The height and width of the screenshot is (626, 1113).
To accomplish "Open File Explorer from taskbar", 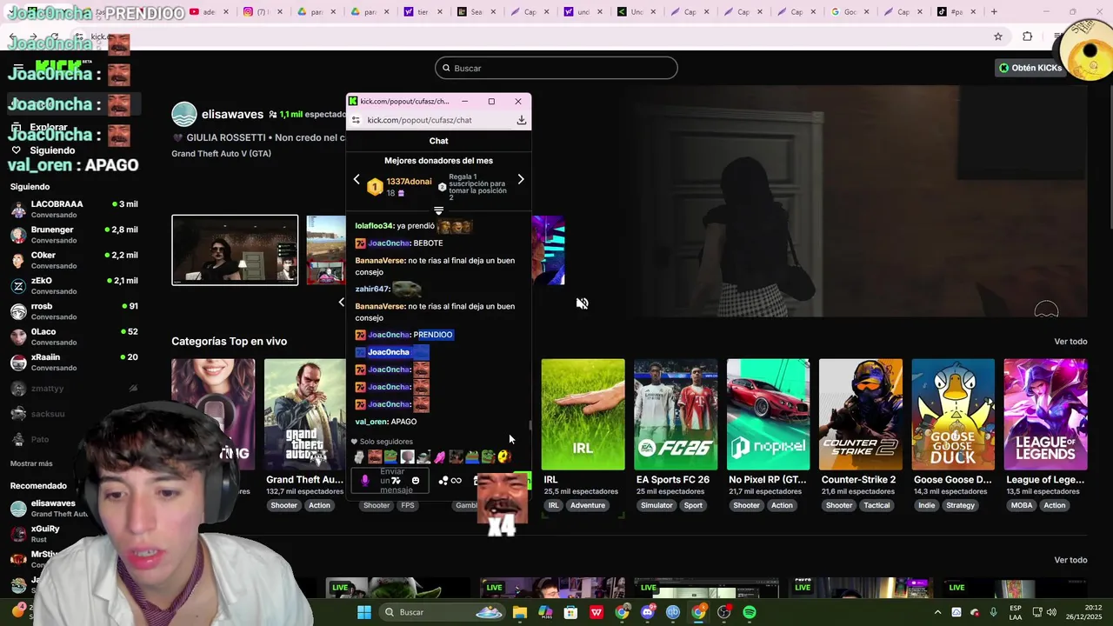I will 519,612.
